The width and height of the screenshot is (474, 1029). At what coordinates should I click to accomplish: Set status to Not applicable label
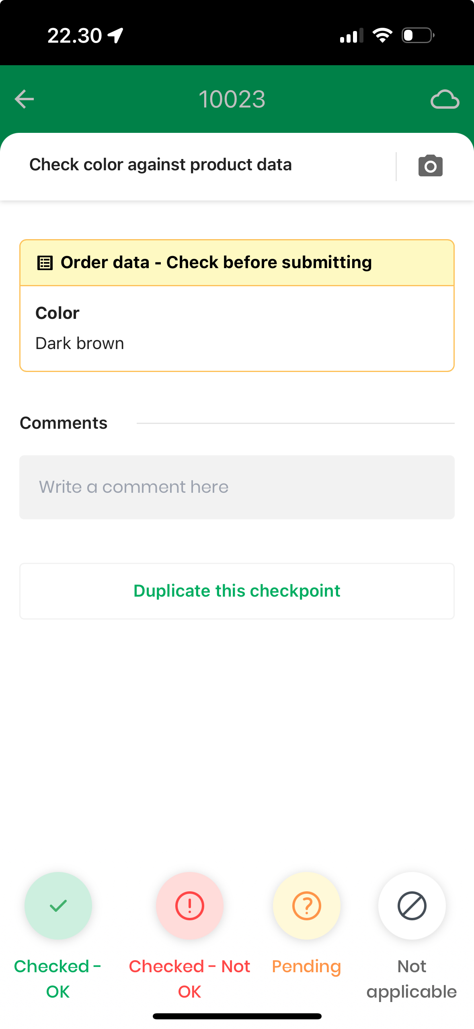pos(412,979)
